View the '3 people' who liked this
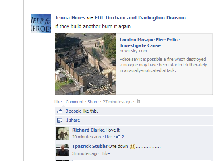The image size is (220, 161). click(x=73, y=111)
